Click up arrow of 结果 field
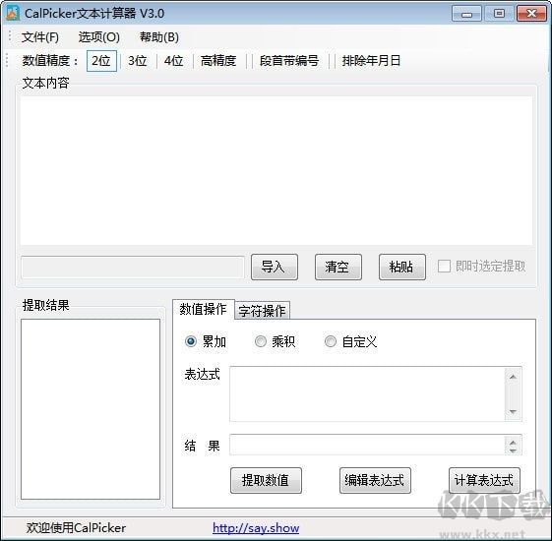Image resolution: width=552 pixels, height=541 pixels. coord(513,442)
